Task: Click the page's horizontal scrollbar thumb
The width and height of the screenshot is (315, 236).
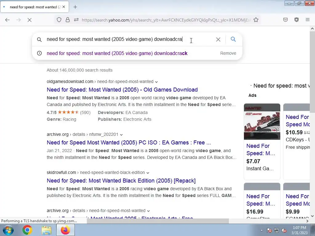Action: pos(158,221)
